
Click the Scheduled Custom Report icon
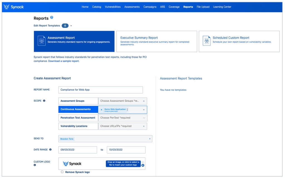tap(207, 41)
